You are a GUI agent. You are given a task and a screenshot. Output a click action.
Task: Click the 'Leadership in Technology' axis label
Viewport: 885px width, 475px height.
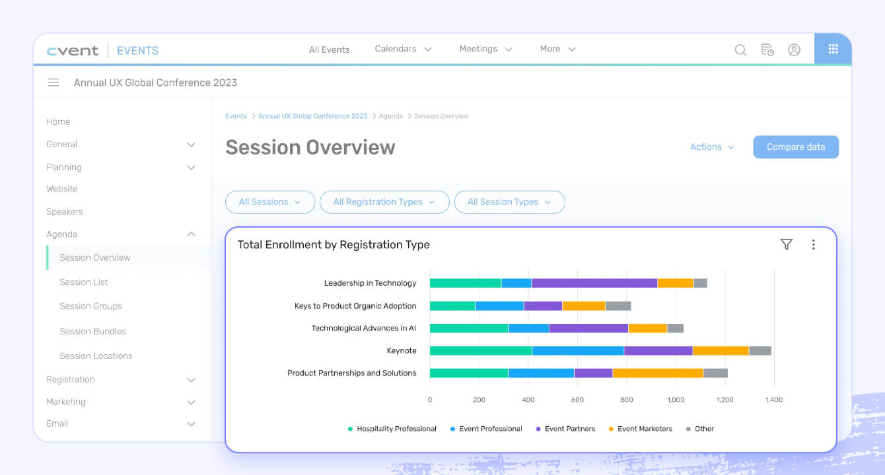tap(370, 283)
